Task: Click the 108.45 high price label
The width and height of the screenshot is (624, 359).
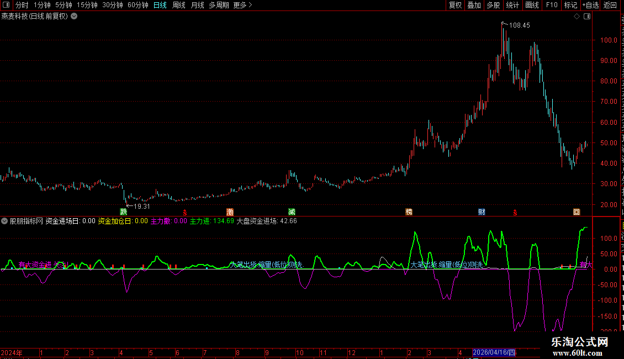Action: (x=519, y=25)
